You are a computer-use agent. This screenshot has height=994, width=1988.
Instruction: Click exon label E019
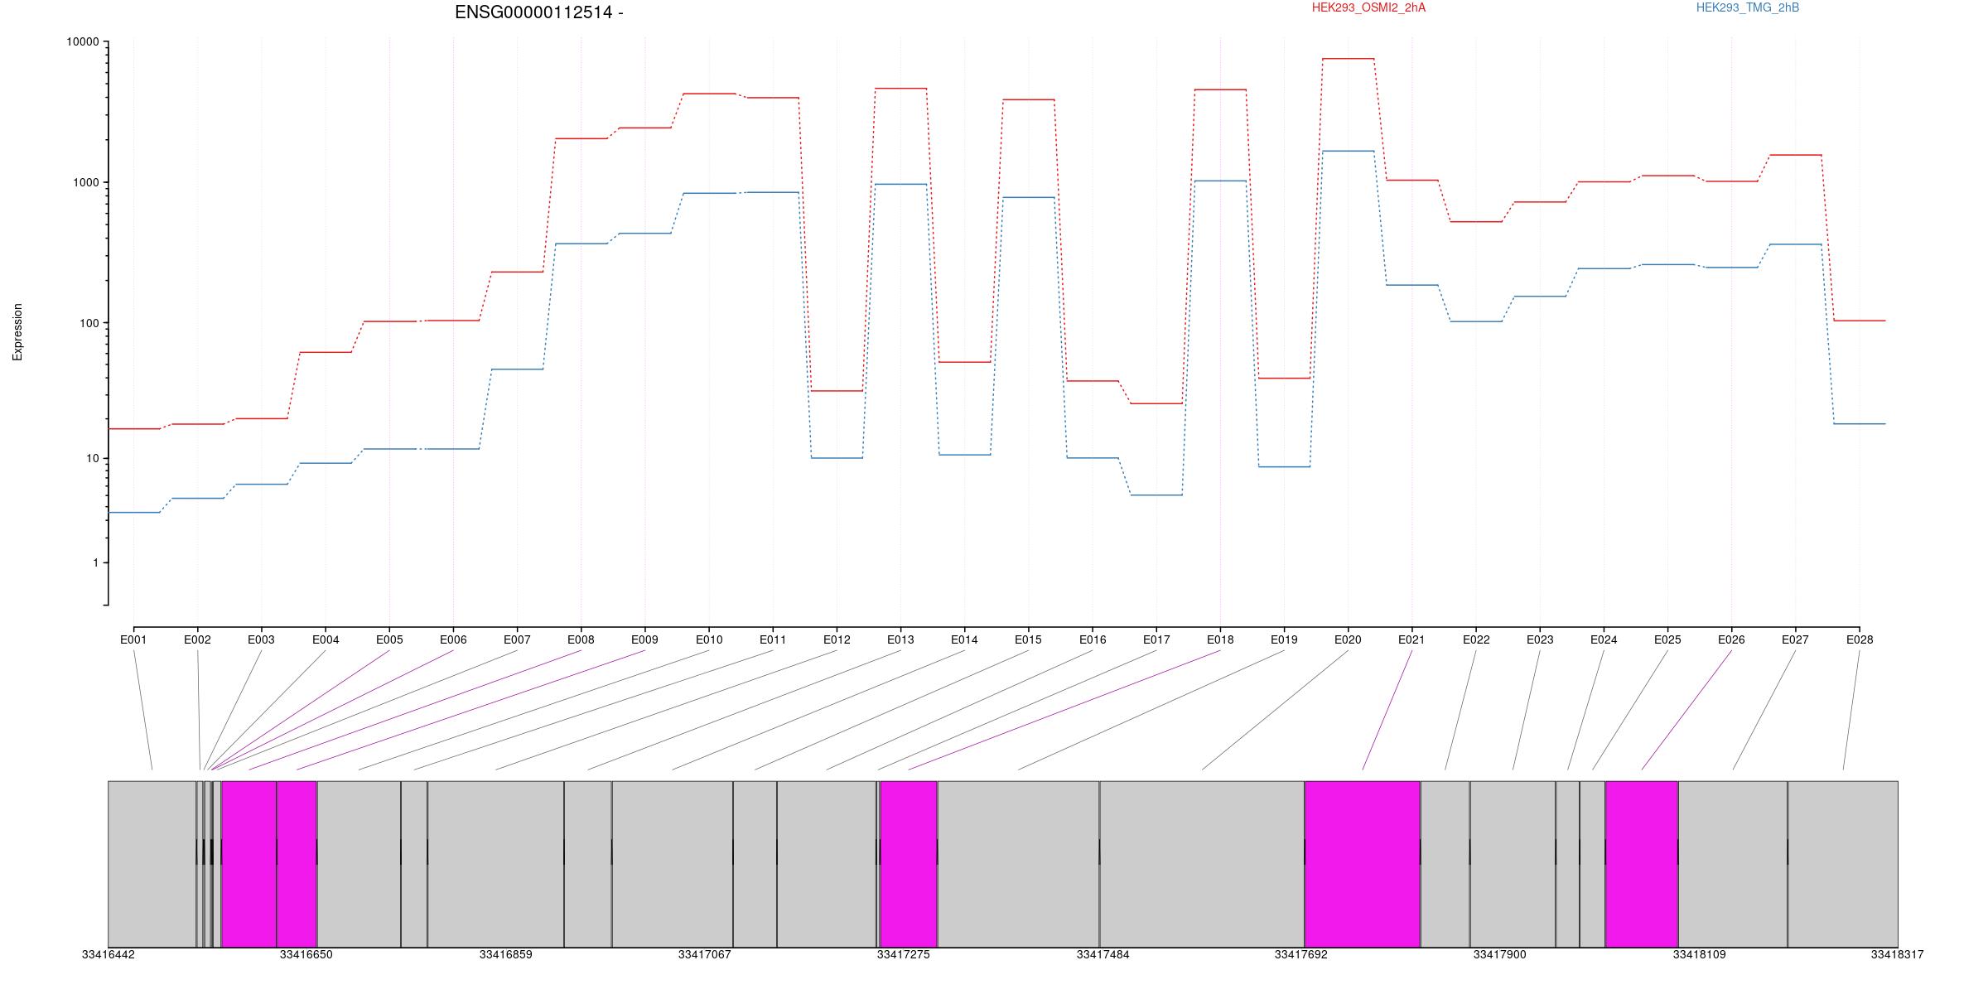point(1284,639)
